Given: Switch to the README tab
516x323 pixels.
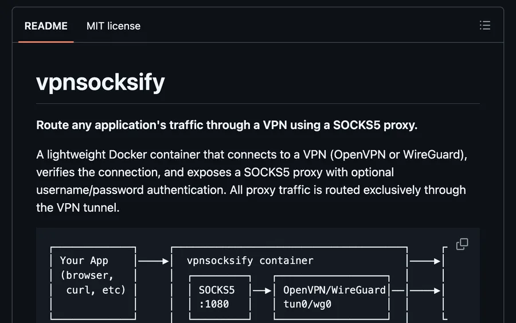Looking at the screenshot, I should click(x=46, y=26).
